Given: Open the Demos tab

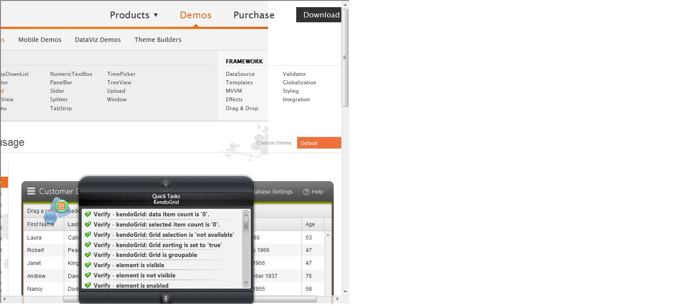Looking at the screenshot, I should pyautogui.click(x=195, y=15).
